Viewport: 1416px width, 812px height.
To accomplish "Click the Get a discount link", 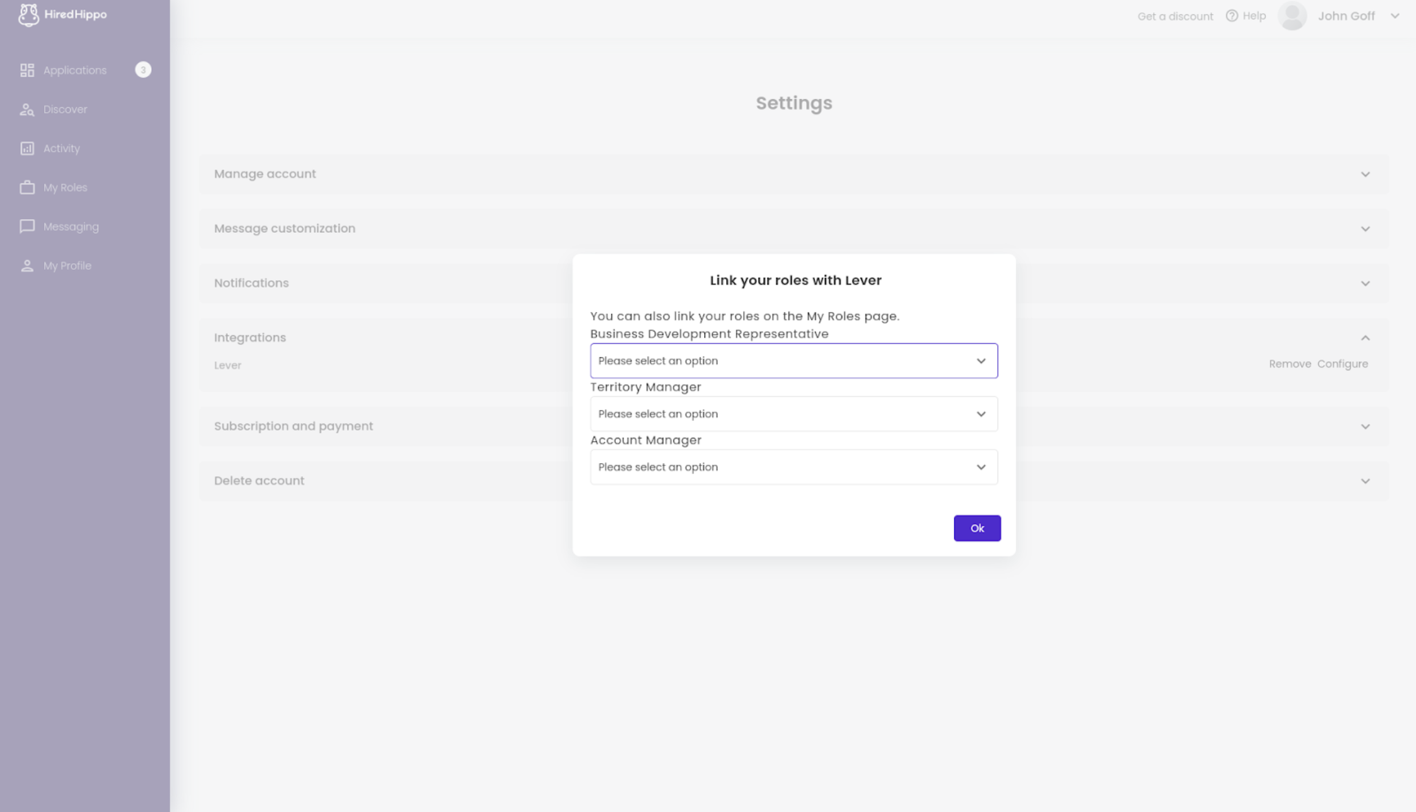I will 1175,16.
